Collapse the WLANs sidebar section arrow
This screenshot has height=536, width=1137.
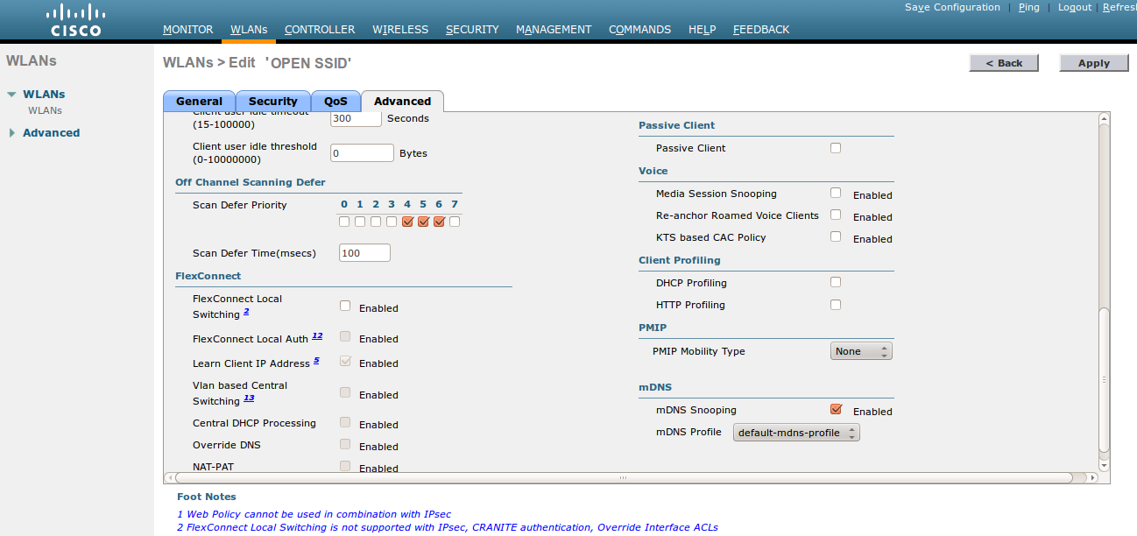point(12,95)
